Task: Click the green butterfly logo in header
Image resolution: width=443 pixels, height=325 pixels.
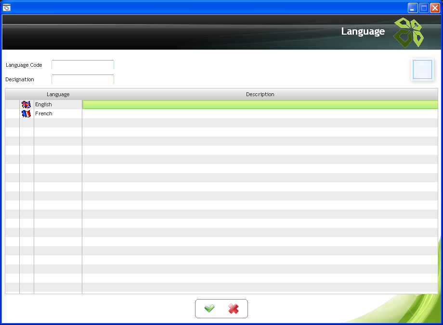Action: (408, 33)
